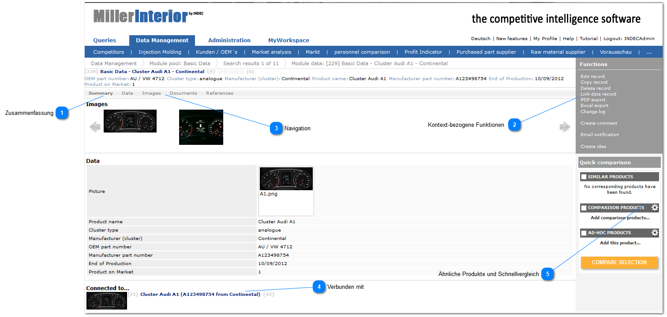Open Competitors in blue menu bar
Image resolution: width=667 pixels, height=317 pixels.
click(109, 52)
